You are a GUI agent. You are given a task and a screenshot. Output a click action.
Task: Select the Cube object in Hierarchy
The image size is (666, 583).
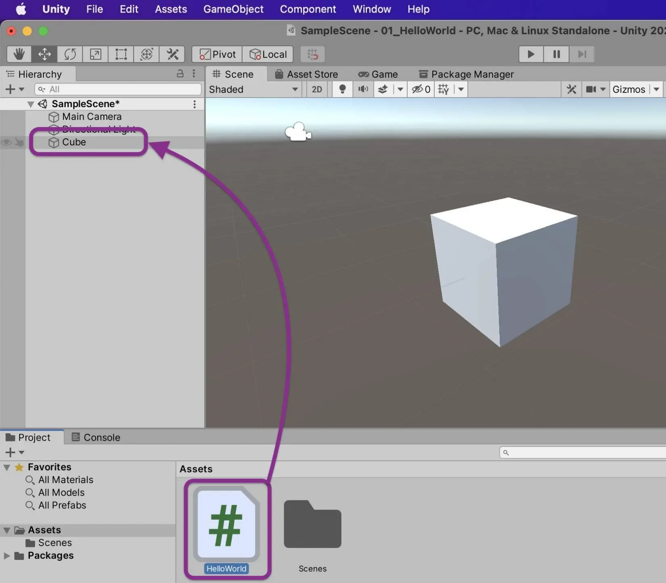(x=74, y=142)
